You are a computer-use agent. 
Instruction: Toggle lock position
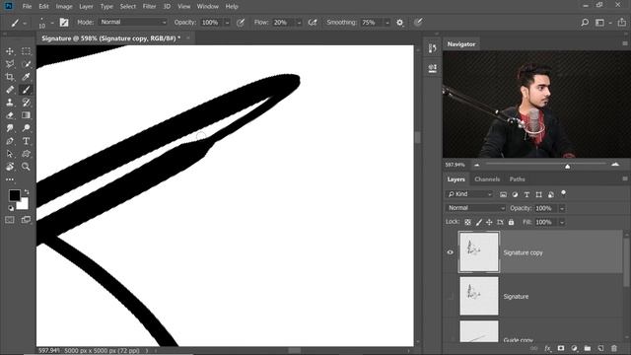(489, 222)
